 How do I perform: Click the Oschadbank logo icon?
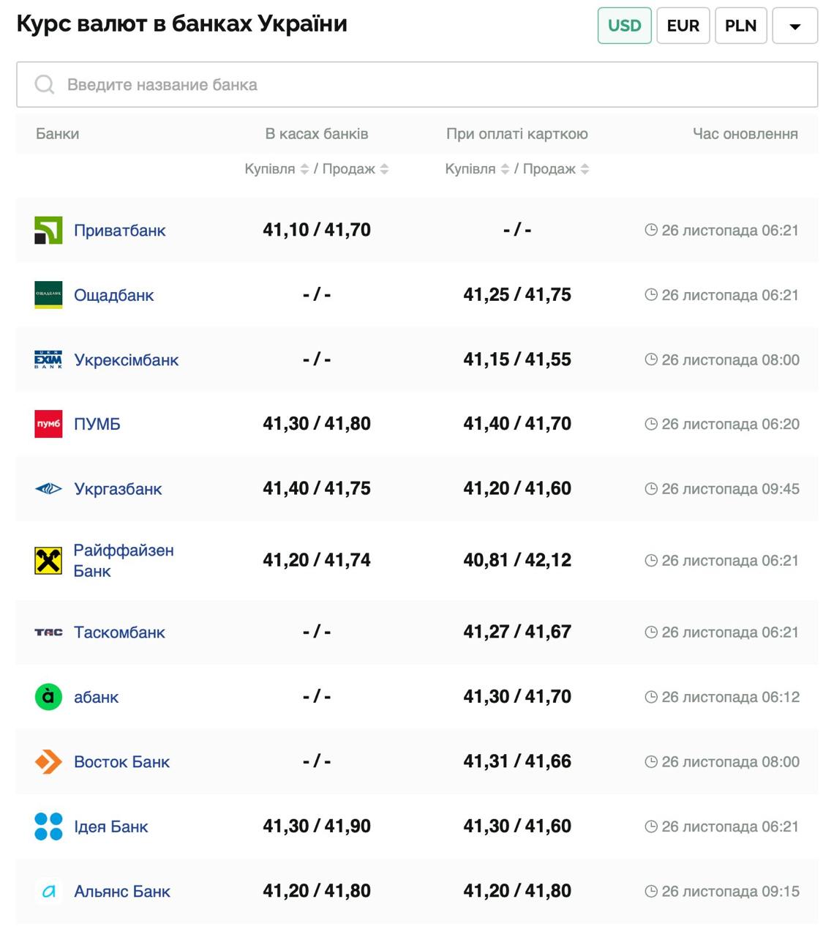coord(48,295)
